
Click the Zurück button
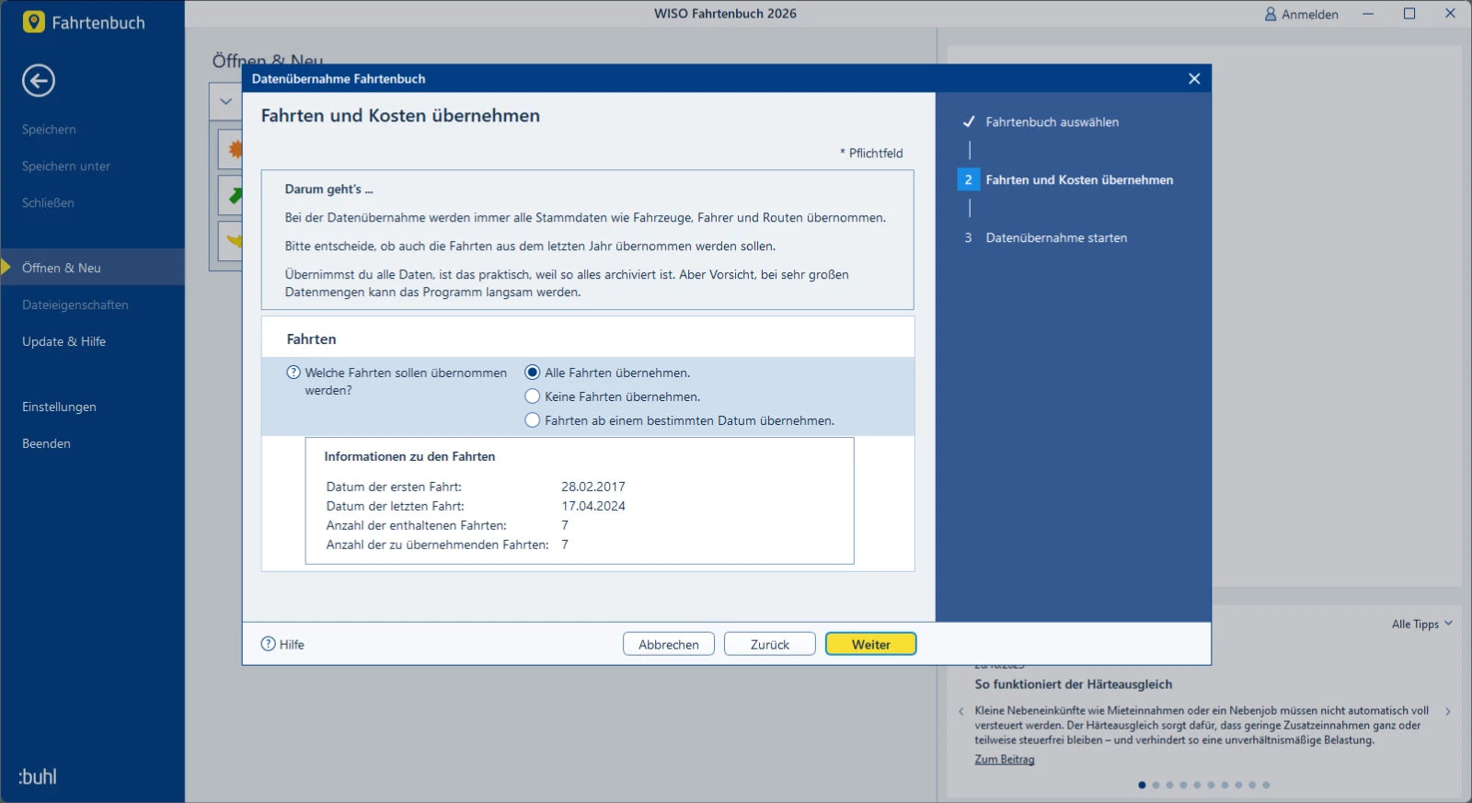769,644
